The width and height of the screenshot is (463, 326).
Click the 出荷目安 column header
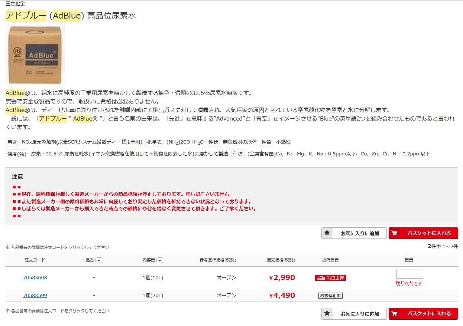pyautogui.click(x=330, y=260)
